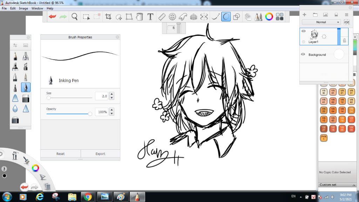
Task: Select the Airbrush in brush palette
Action: tap(26, 56)
